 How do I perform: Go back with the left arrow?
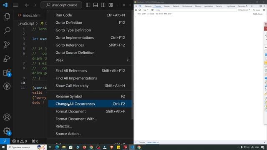(27, 5)
